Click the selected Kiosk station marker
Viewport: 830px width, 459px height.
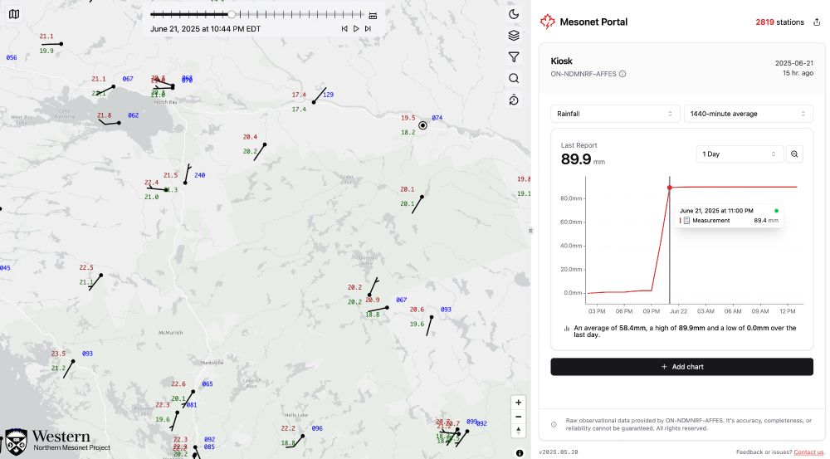[422, 125]
